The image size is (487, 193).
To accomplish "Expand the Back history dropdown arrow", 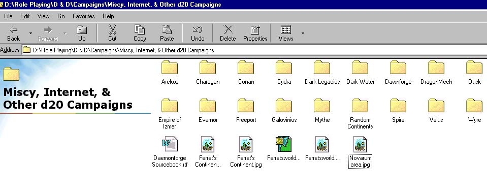I will 30,33.
